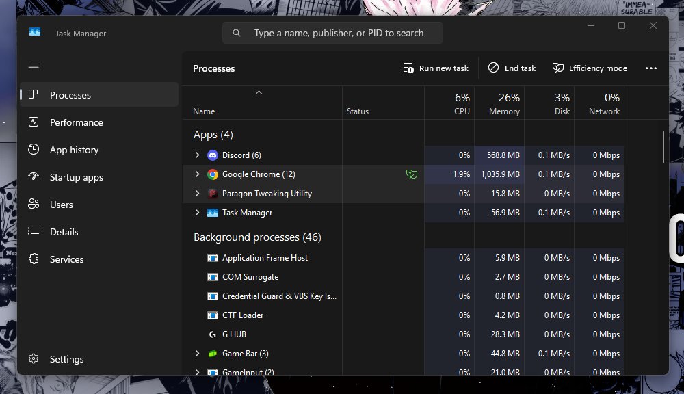The width and height of the screenshot is (684, 394).
Task: Open the Processes page in sidebar
Action: tap(99, 94)
